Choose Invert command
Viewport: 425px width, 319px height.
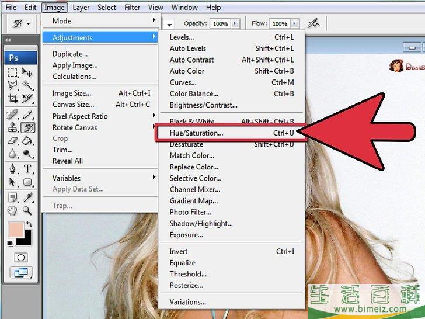[x=231, y=251]
